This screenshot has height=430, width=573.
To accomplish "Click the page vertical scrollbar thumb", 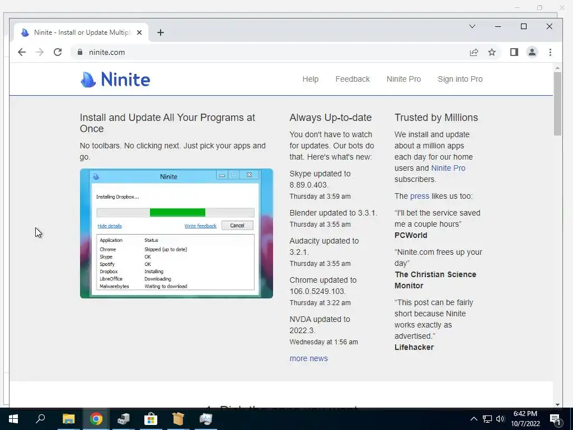I will coord(557,104).
